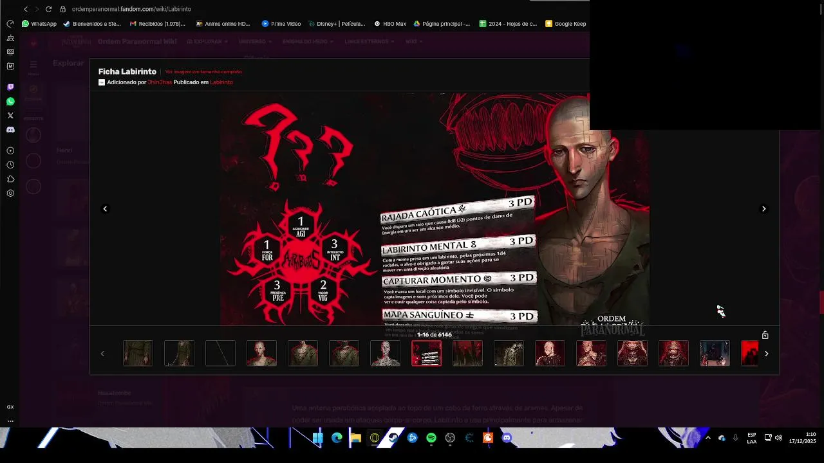Open the Labirinto published-in link
Viewport: 824px width, 463px height.
point(221,82)
